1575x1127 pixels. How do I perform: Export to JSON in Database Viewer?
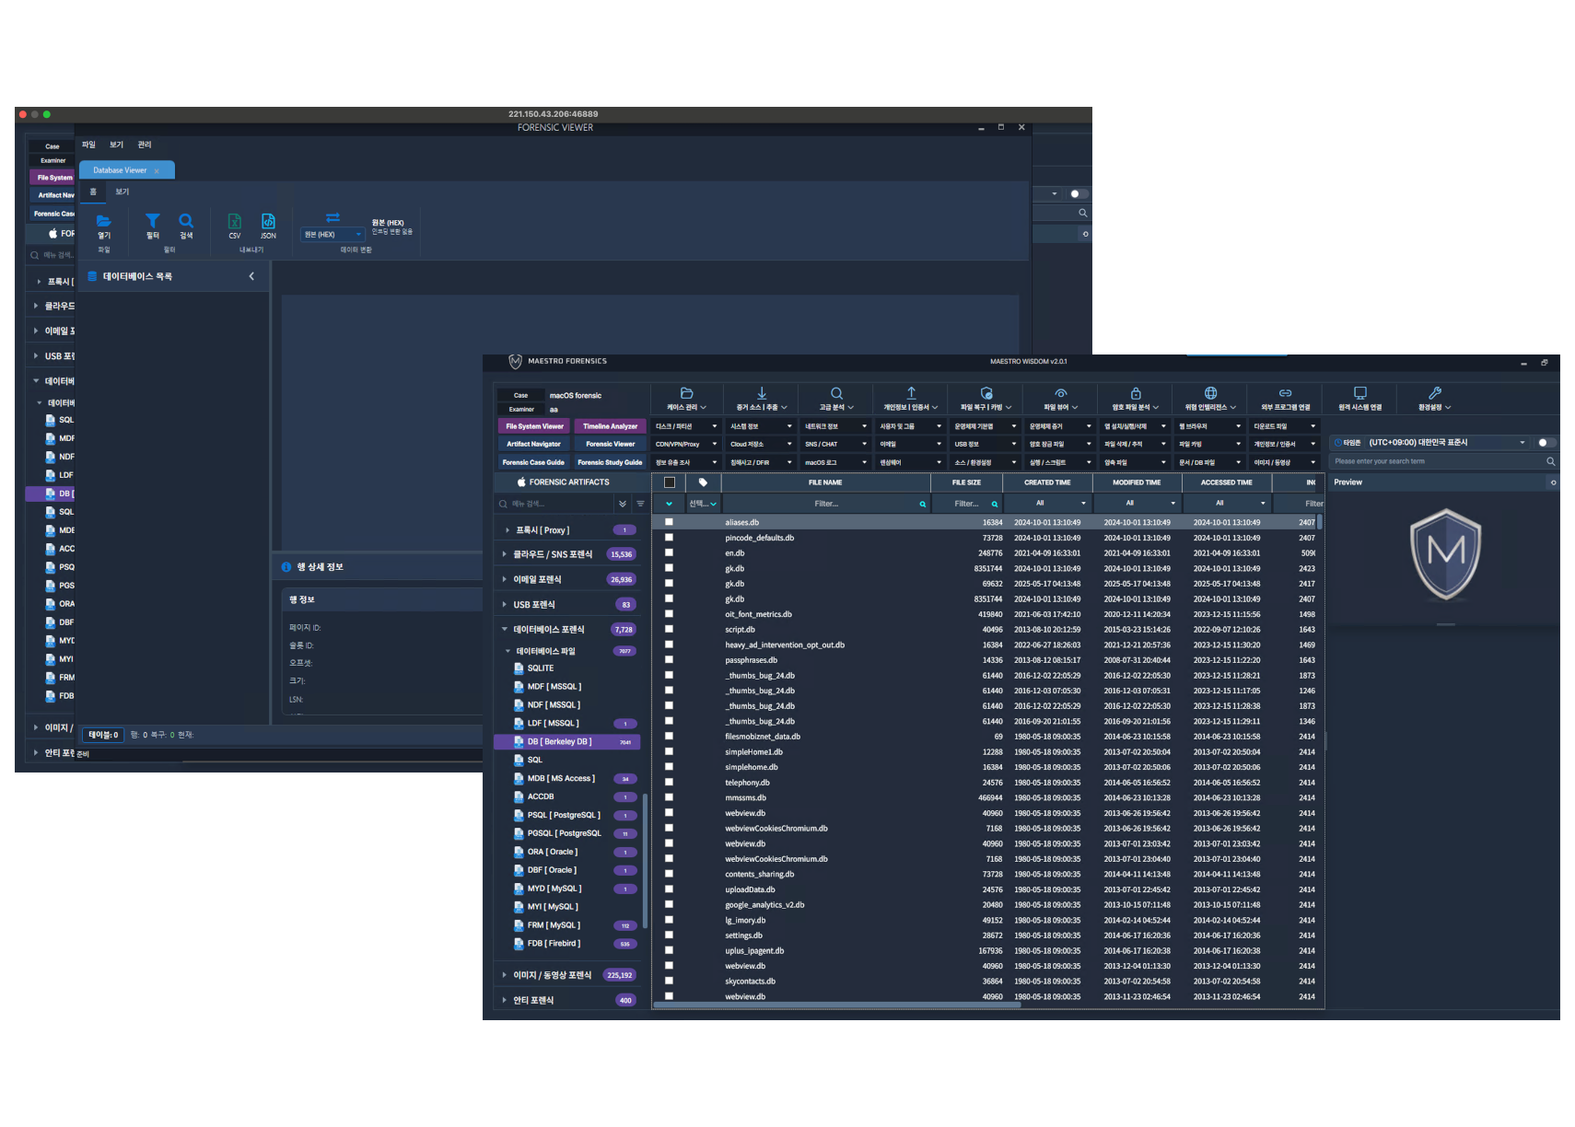pyautogui.click(x=268, y=221)
